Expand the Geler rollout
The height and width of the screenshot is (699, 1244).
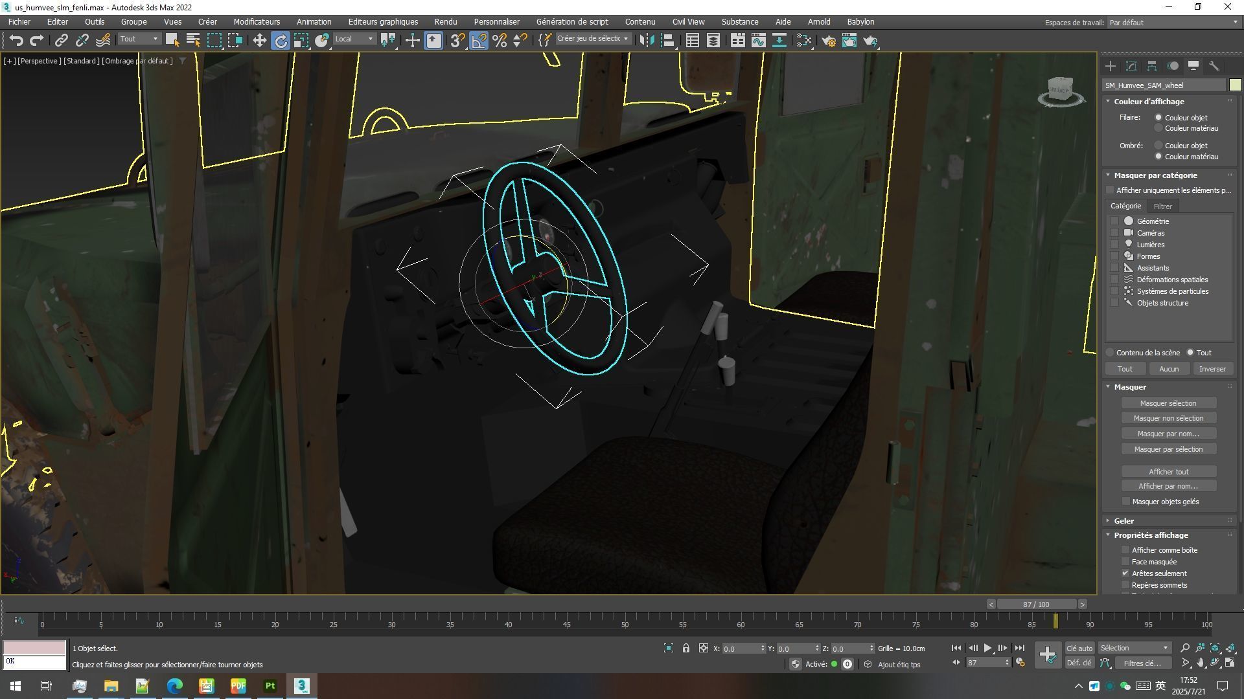click(1123, 521)
